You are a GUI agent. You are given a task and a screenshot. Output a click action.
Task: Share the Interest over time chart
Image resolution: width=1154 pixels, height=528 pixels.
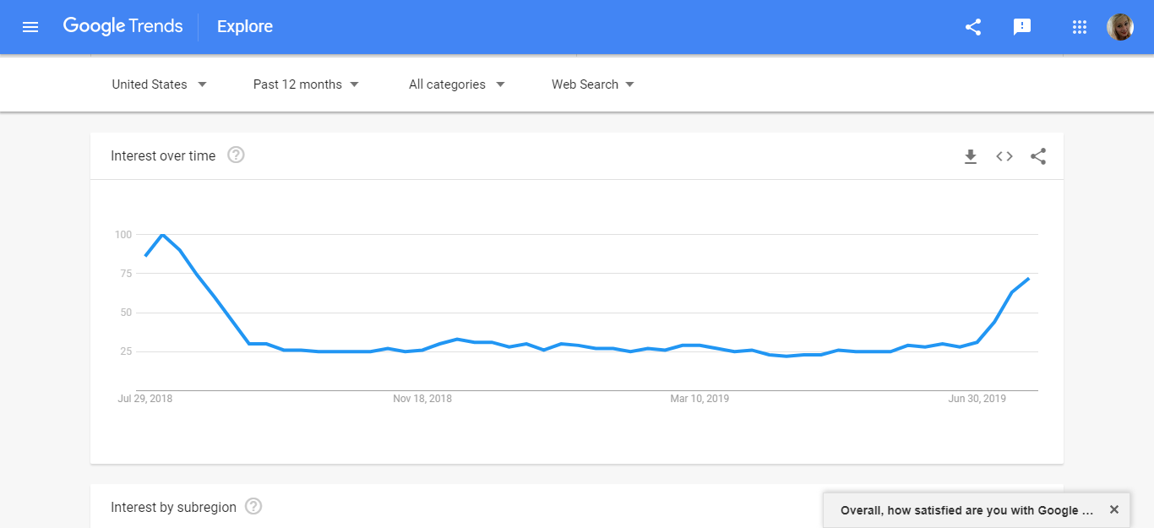pos(1038,156)
